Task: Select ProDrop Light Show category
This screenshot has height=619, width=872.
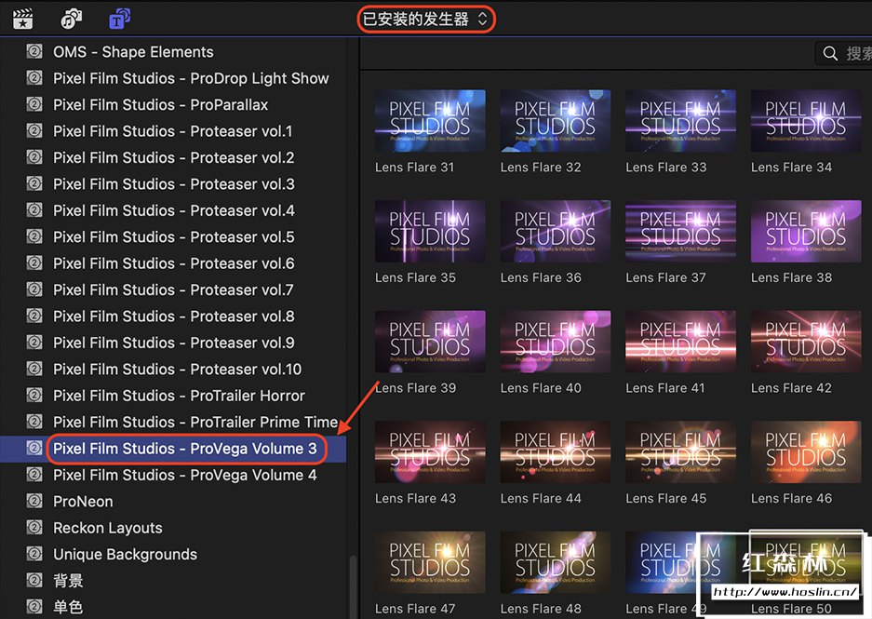Action: [x=173, y=78]
